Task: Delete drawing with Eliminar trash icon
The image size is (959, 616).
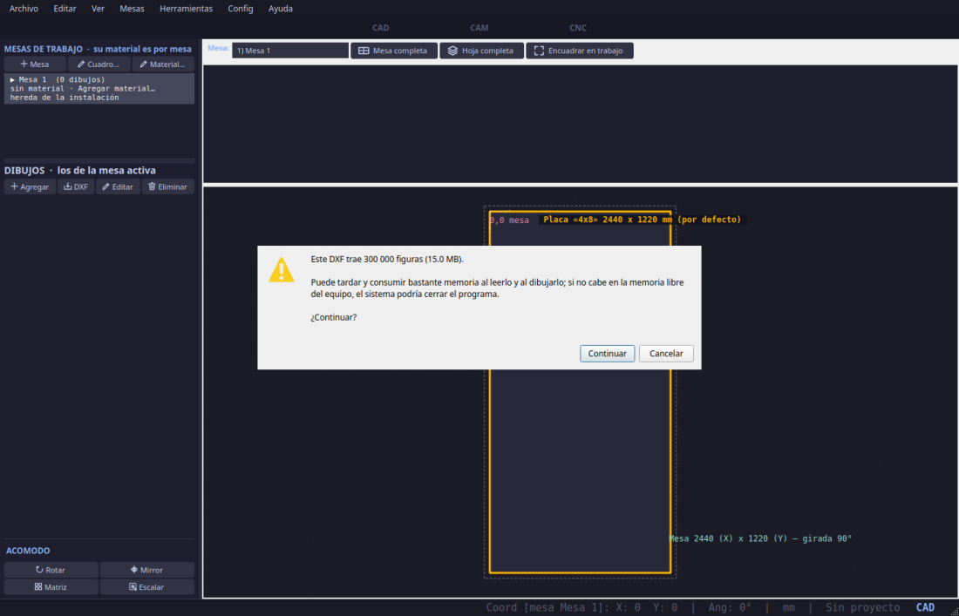Action: click(x=168, y=187)
